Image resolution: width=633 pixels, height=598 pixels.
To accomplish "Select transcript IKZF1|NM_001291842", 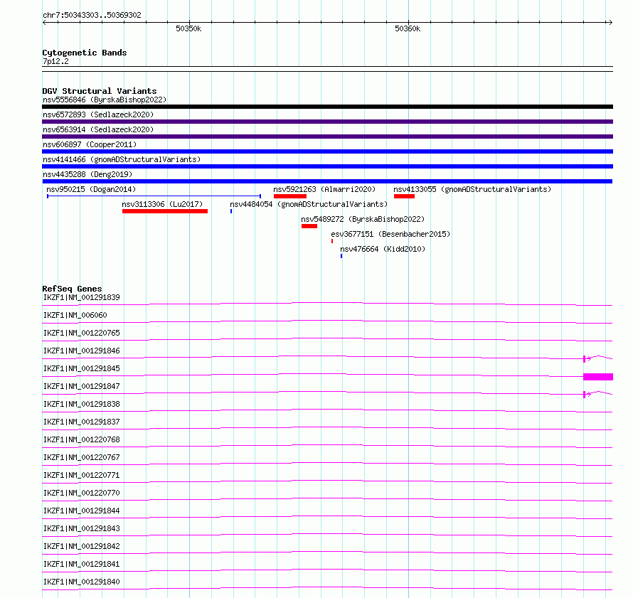I will (x=82, y=546).
